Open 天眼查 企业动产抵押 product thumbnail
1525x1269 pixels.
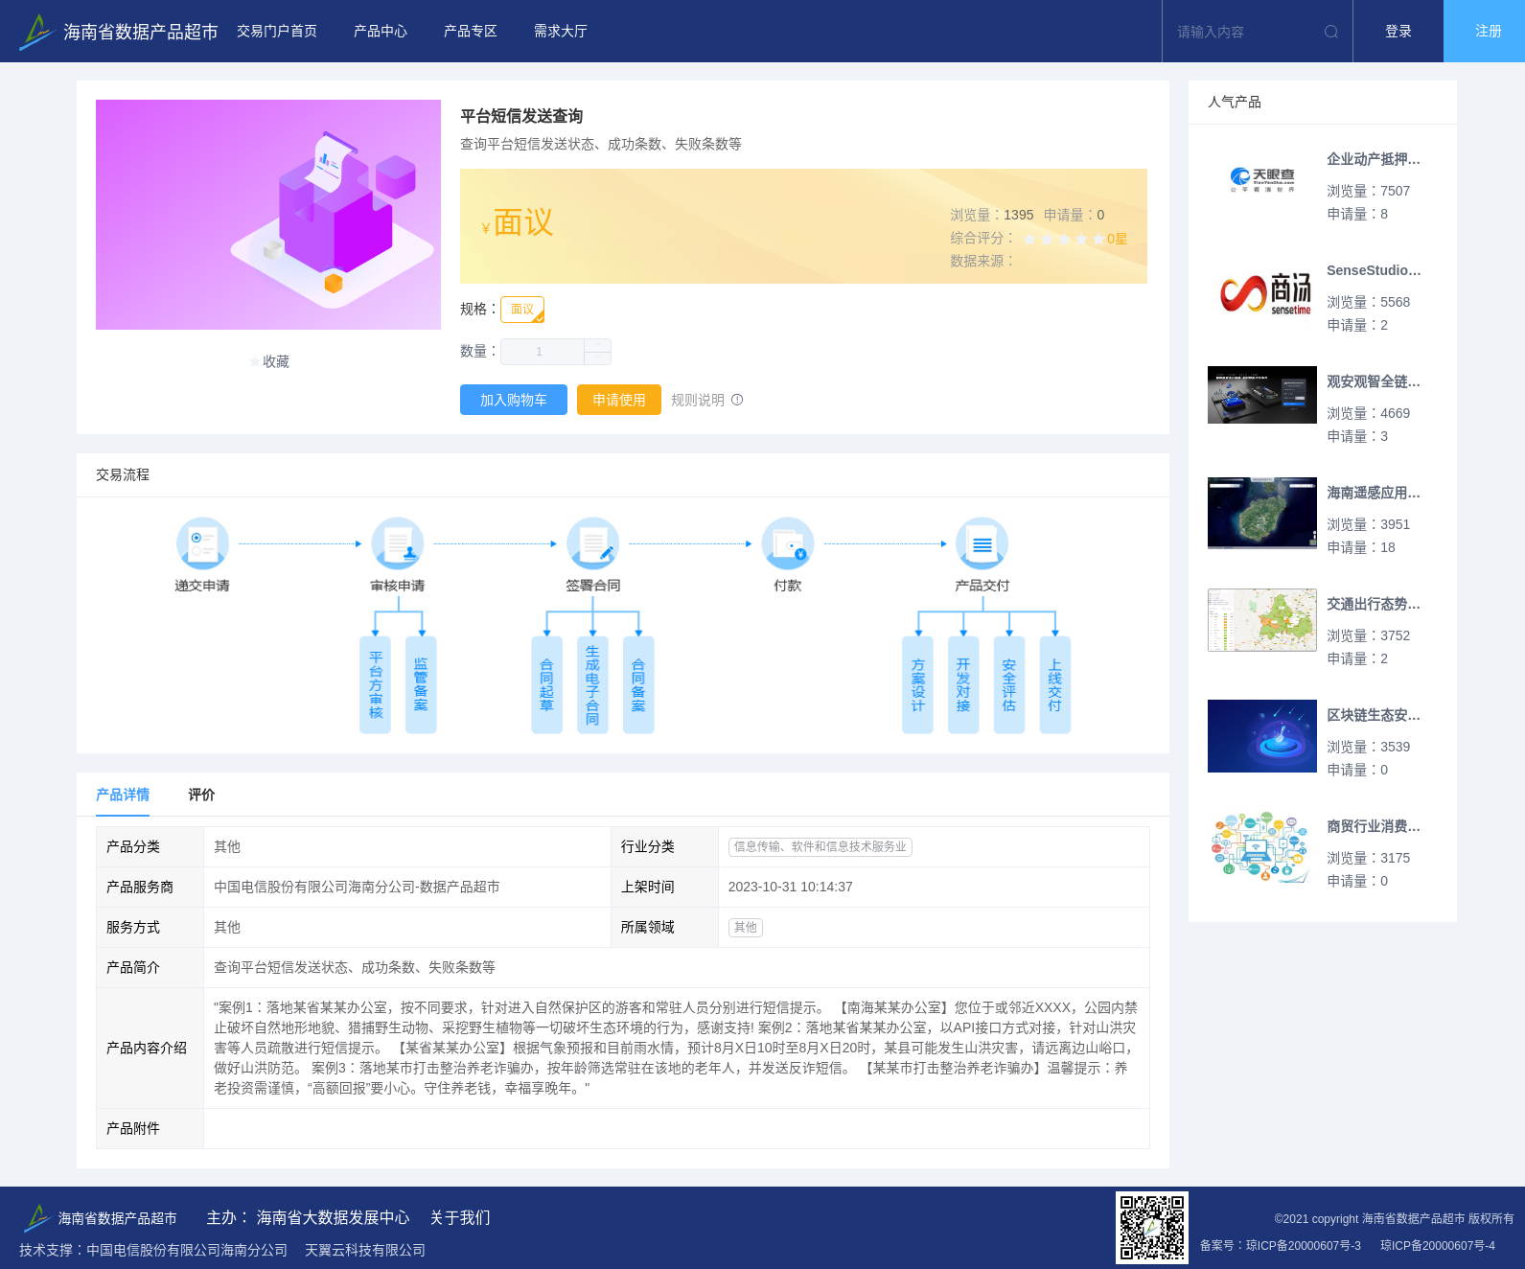click(x=1262, y=180)
